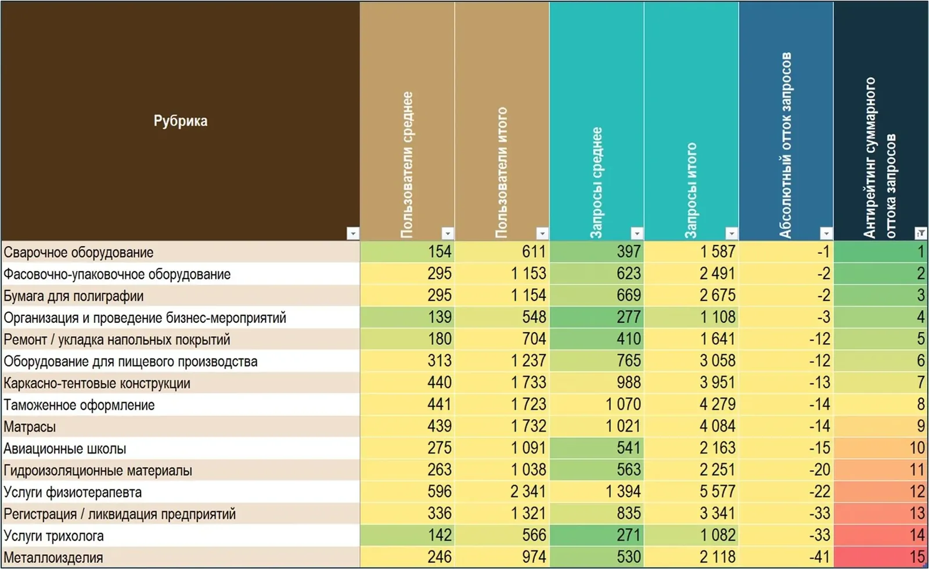The image size is (929, 569).
Task: Select Ремонт / укладка напольных покрытий cell
Action: coord(181,339)
